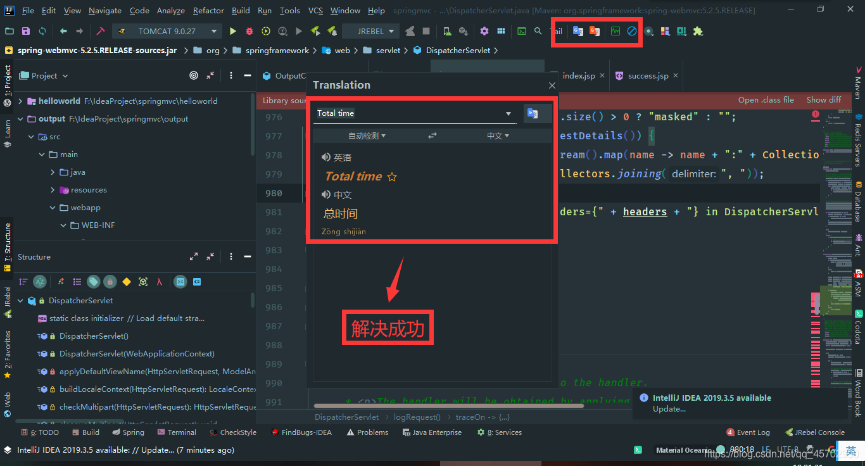Collapse all in Project panel header

210,75
